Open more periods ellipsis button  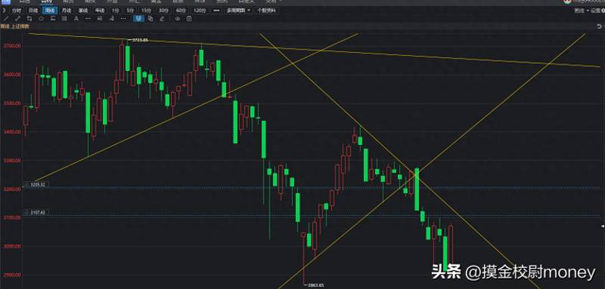[x=216, y=11]
